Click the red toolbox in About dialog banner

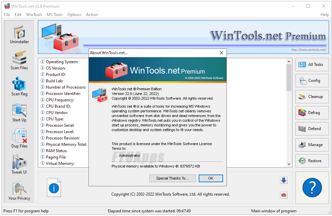116,70
